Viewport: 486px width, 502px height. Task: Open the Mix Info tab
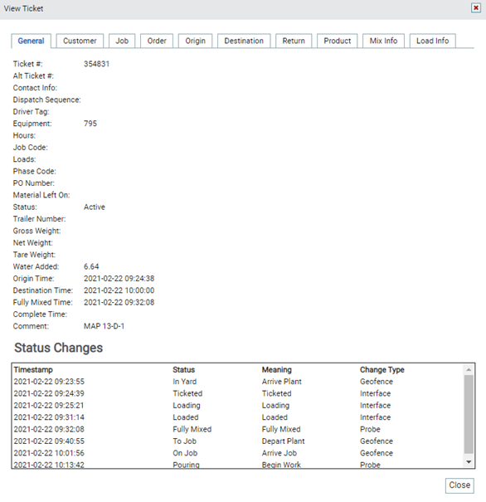tap(383, 41)
